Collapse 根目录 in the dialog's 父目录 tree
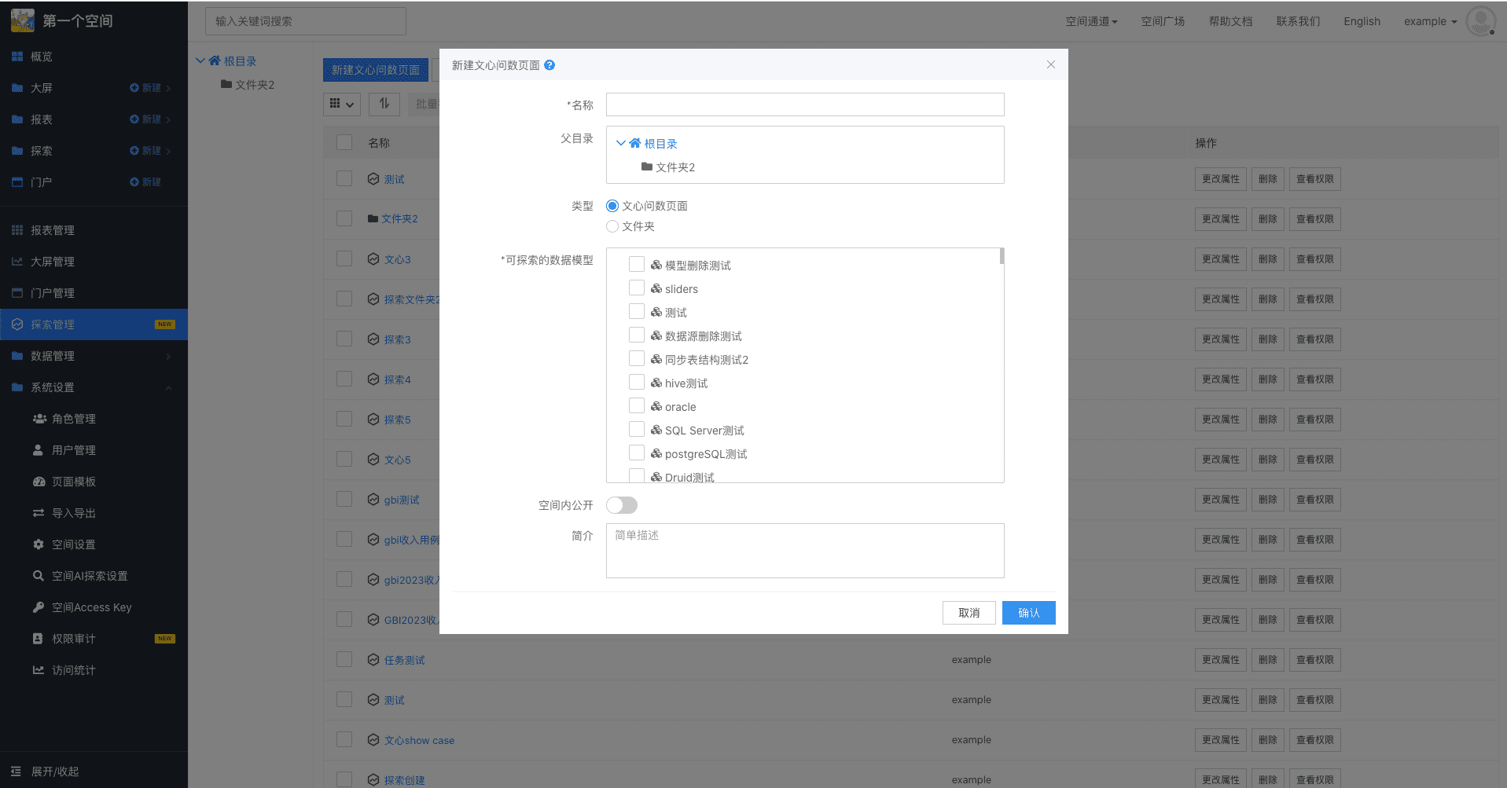This screenshot has width=1507, height=788. pyautogui.click(x=621, y=144)
